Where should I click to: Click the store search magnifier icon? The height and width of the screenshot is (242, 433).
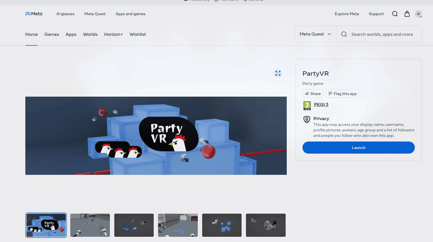pos(344,34)
